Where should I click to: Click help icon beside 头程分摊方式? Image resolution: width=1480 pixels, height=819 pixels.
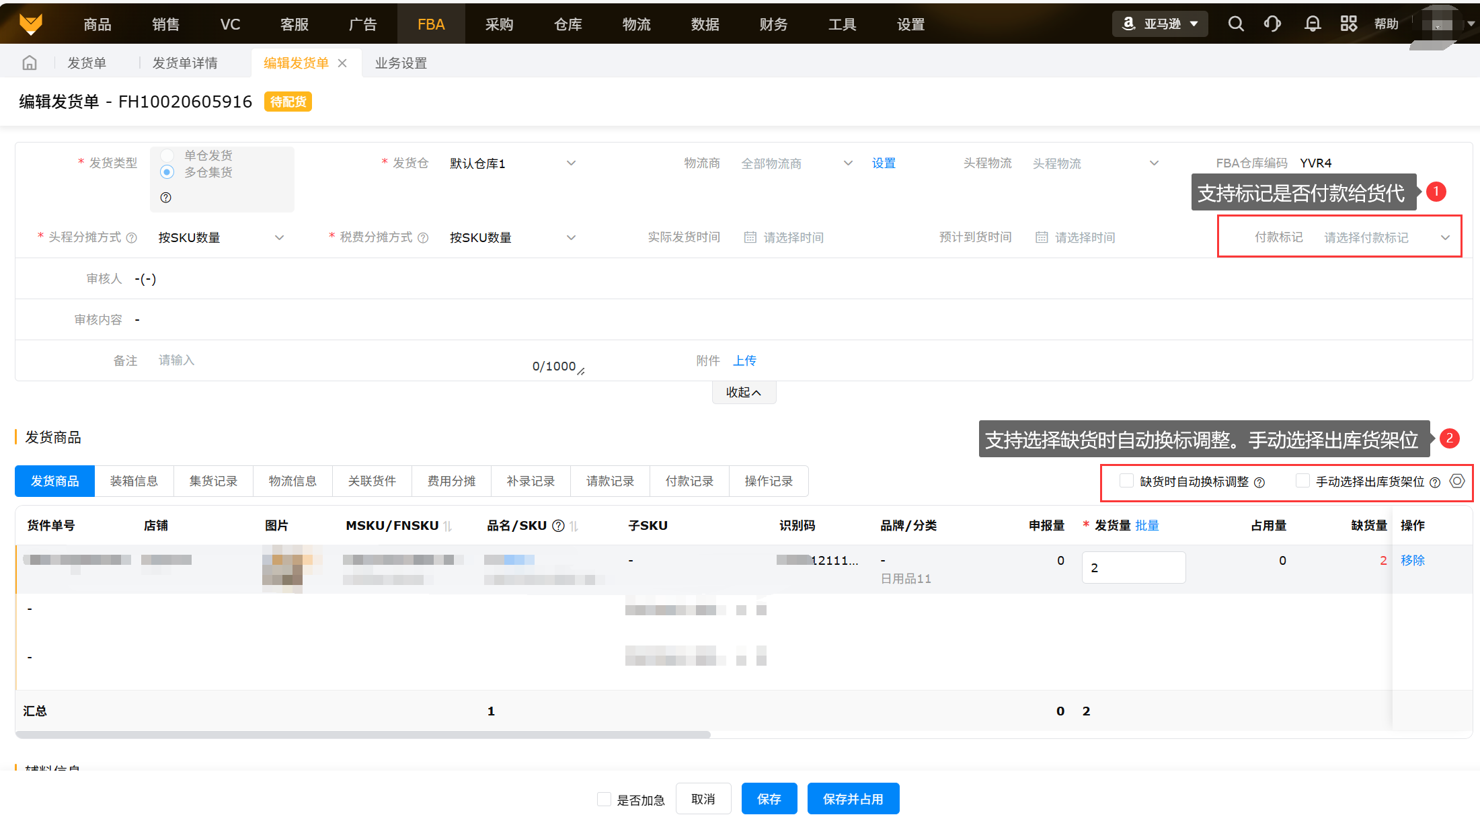coord(132,238)
